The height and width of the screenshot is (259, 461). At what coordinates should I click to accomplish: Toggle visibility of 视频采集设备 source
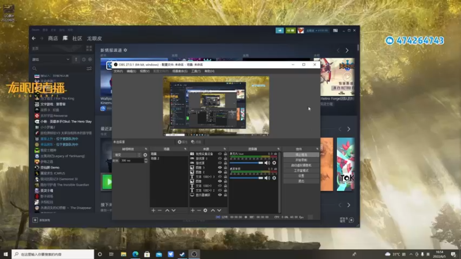[x=220, y=154]
